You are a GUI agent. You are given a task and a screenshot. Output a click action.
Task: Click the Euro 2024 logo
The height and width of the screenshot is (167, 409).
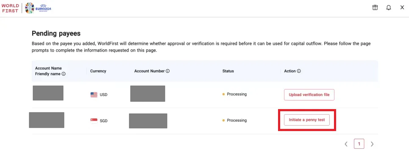click(x=38, y=8)
